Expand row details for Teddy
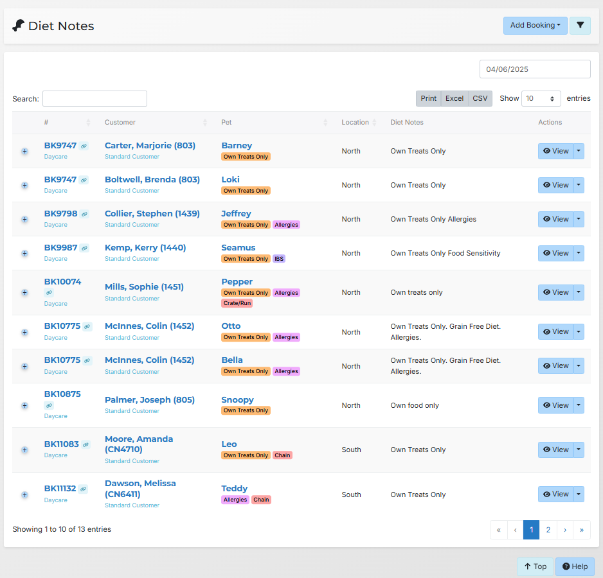The image size is (603, 578). (x=24, y=495)
